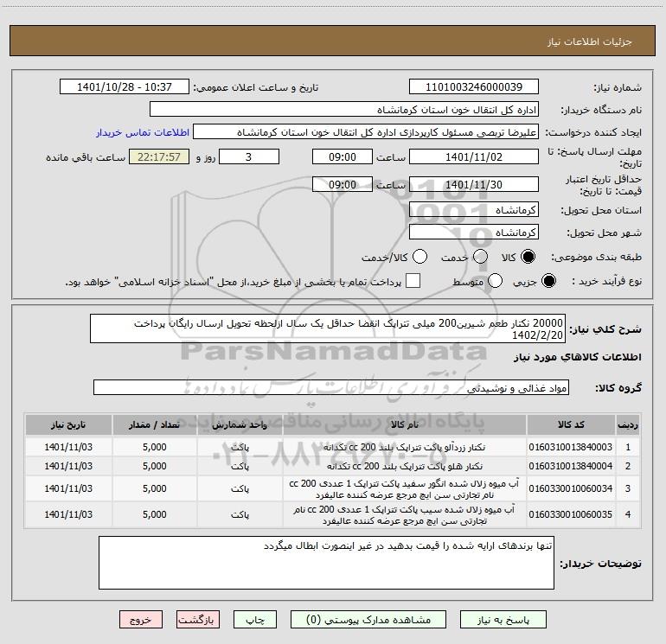Click the پاسخ به نیاز button
The image size is (666, 644).
(x=503, y=620)
